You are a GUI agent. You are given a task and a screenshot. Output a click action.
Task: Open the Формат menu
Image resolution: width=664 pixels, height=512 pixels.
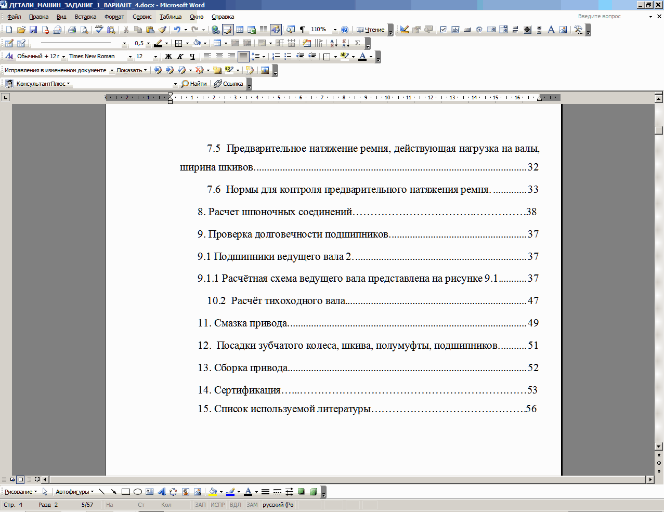114,17
